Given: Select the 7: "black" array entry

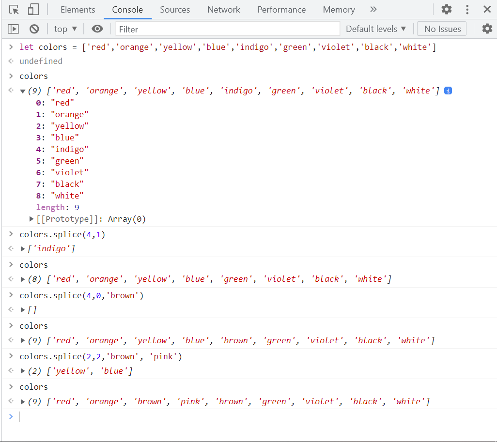Looking at the screenshot, I should (x=60, y=184).
